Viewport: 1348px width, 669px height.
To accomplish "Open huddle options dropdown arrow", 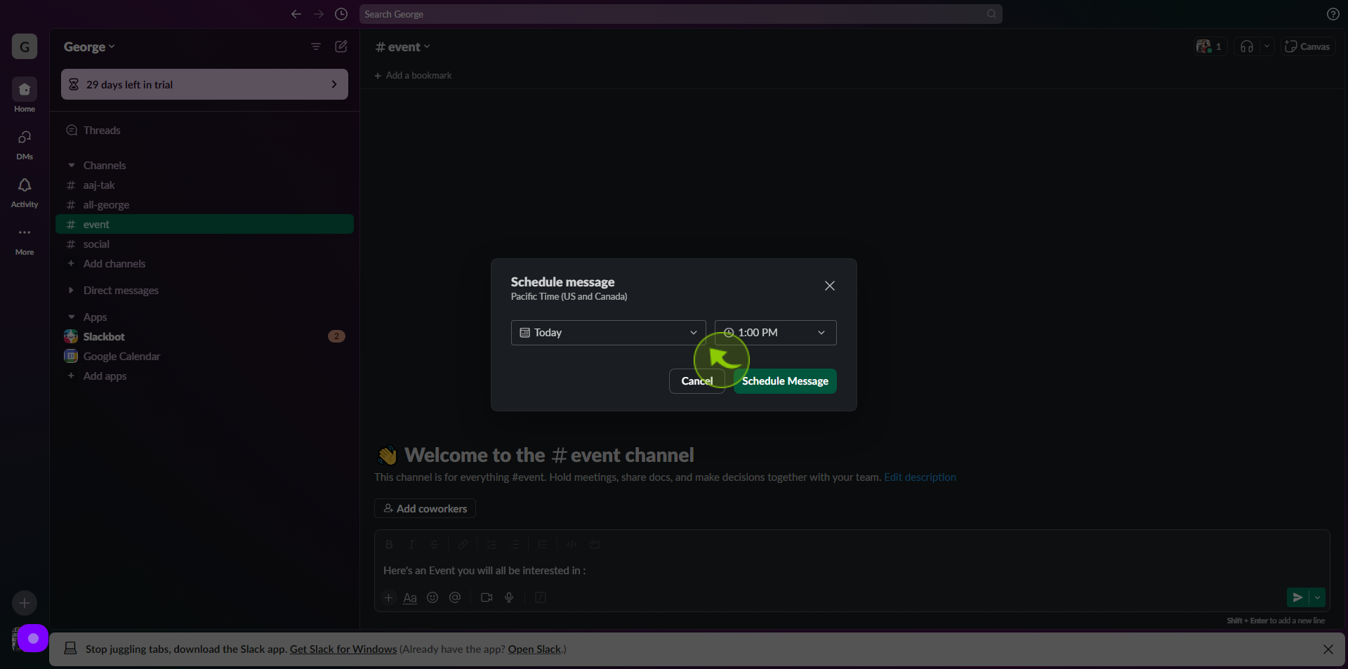I will pos(1267,46).
